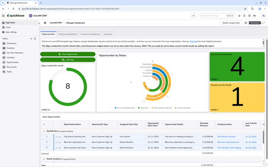Viewport: 268px width, 167px height.
Task: Search tables with magnifier icon
Action: (x=35, y=39)
